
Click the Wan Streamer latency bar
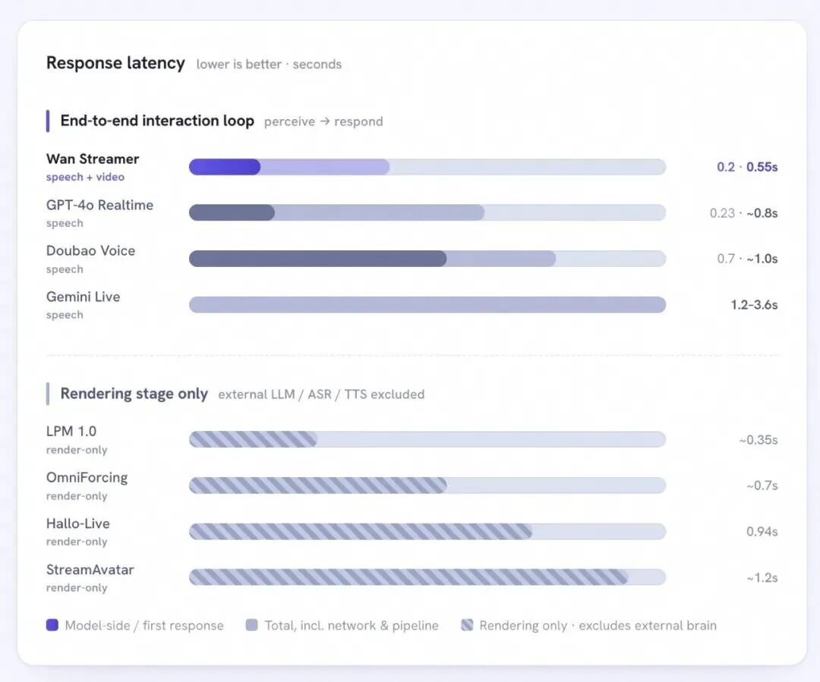pyautogui.click(x=427, y=167)
